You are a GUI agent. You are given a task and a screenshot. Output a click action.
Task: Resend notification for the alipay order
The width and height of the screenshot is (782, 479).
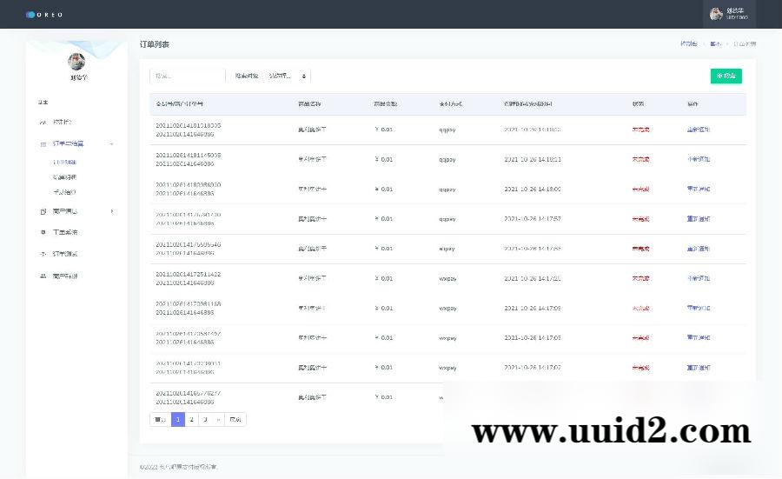pyautogui.click(x=699, y=249)
